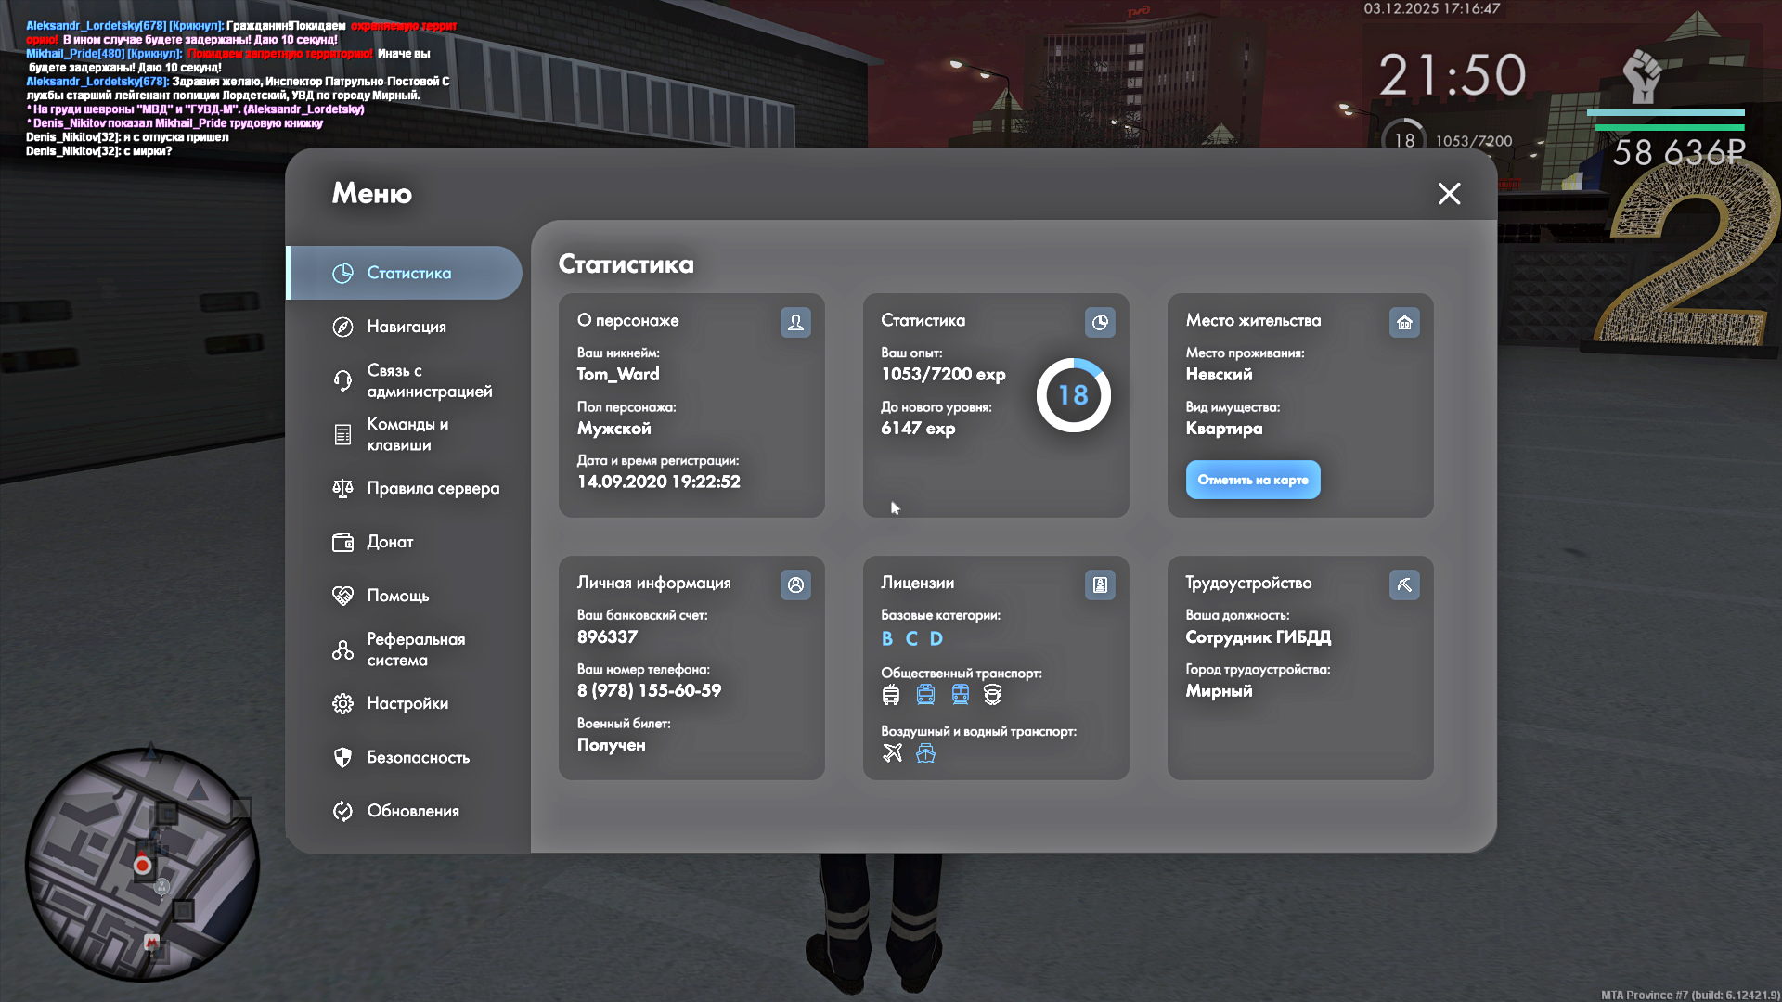Image resolution: width=1782 pixels, height=1002 pixels.
Task: Select Безопасность in the sidebar
Action: pyautogui.click(x=417, y=757)
